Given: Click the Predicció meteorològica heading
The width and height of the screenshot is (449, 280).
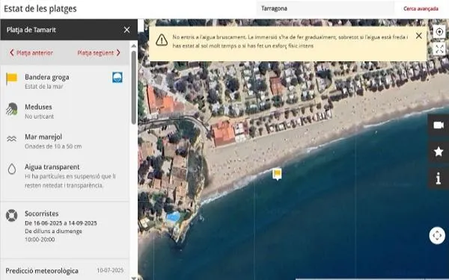Looking at the screenshot, I should click(42, 271).
